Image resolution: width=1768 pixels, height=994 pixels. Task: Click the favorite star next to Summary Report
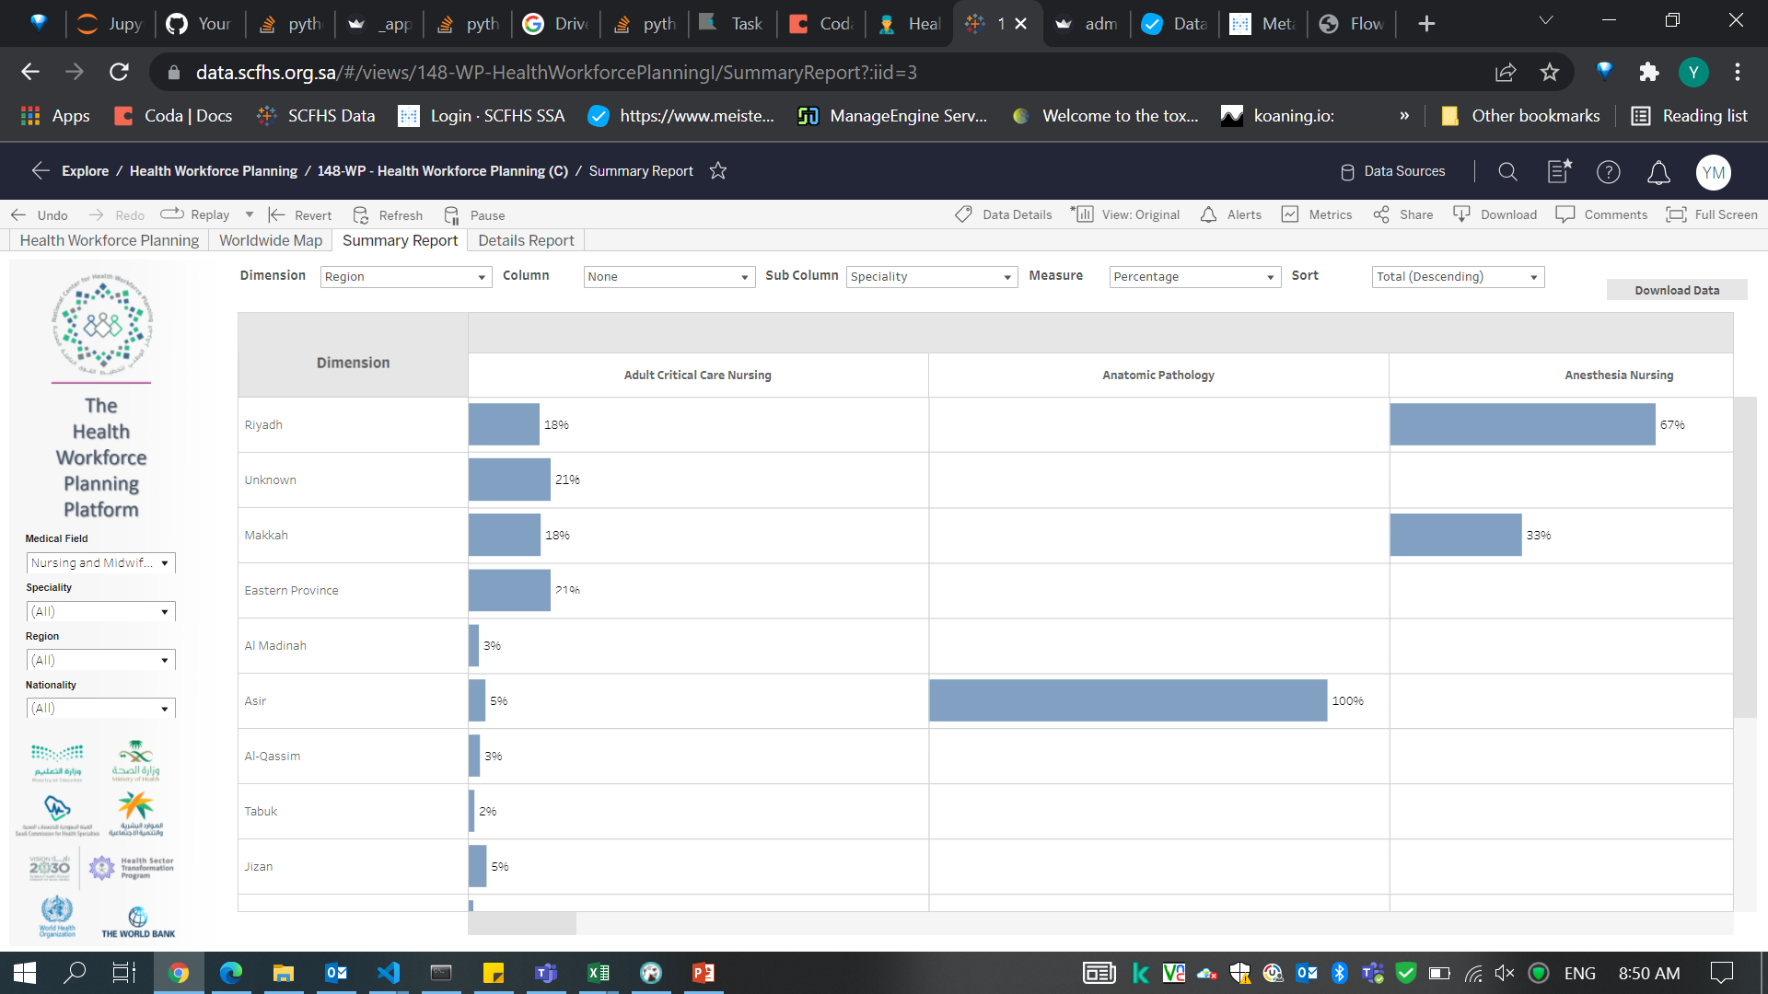[718, 171]
